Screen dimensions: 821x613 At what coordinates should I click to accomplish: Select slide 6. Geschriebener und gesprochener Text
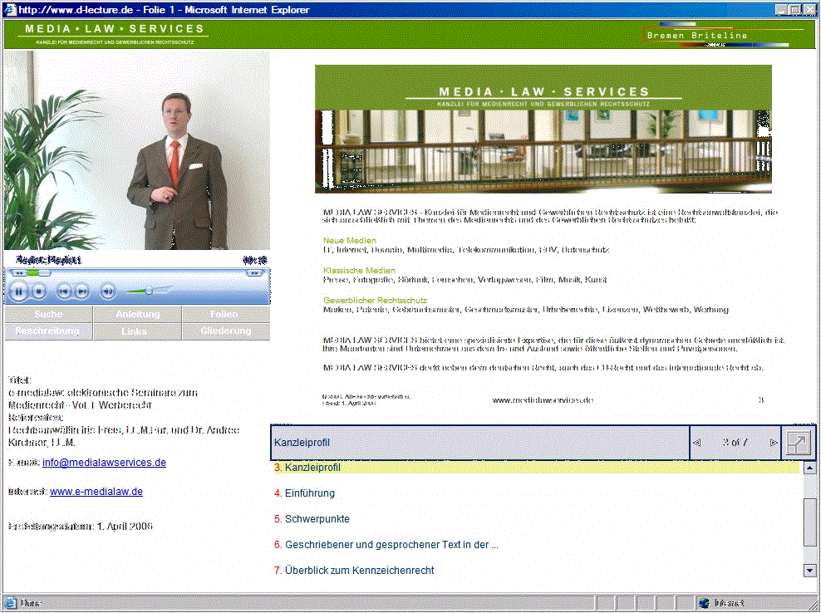click(386, 545)
